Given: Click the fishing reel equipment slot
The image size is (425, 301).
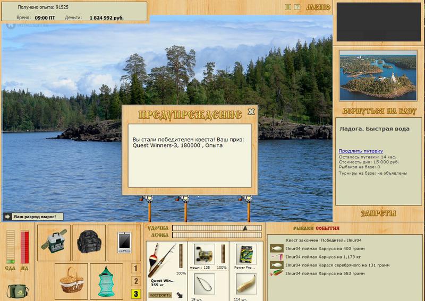Looking at the screenshot, I should pyautogui.click(x=204, y=257).
